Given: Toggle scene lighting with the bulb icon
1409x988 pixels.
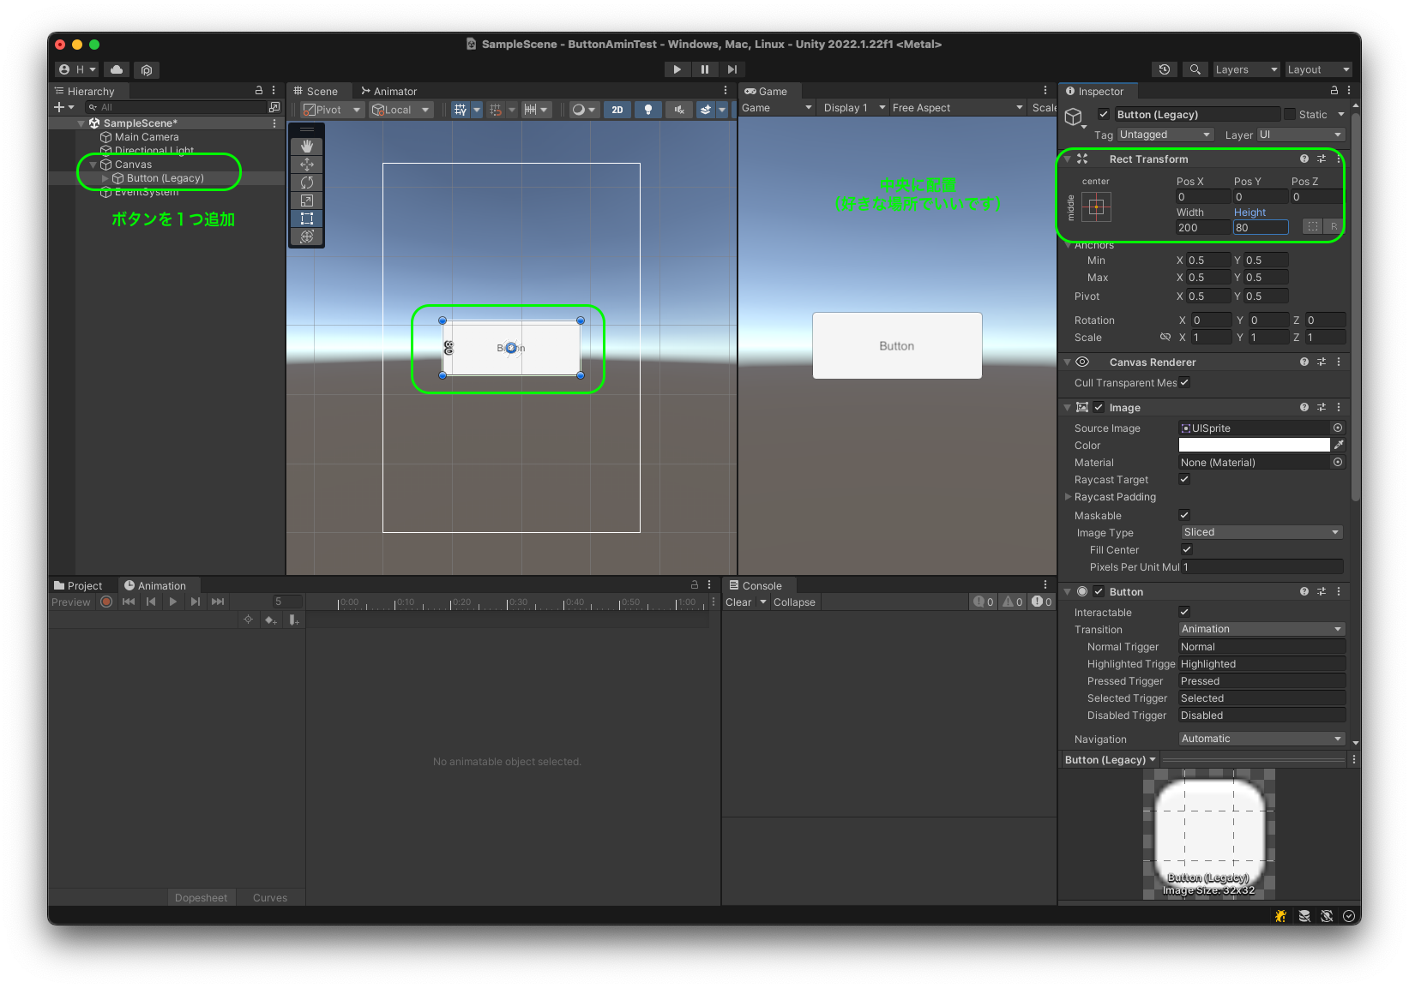Looking at the screenshot, I should point(648,109).
